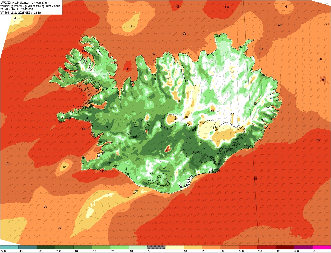Click the map value '186' off the west coast
The height and width of the screenshot is (253, 331).
click(84, 129)
